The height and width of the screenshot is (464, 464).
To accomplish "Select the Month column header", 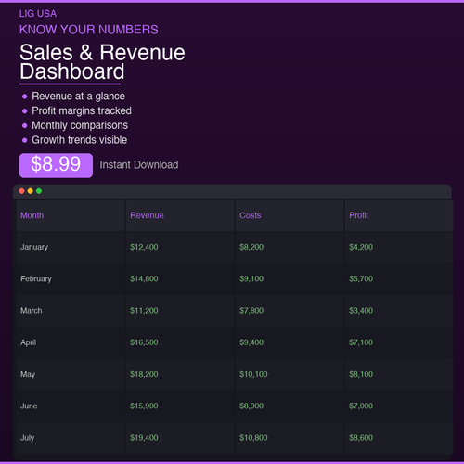I will 32,215.
